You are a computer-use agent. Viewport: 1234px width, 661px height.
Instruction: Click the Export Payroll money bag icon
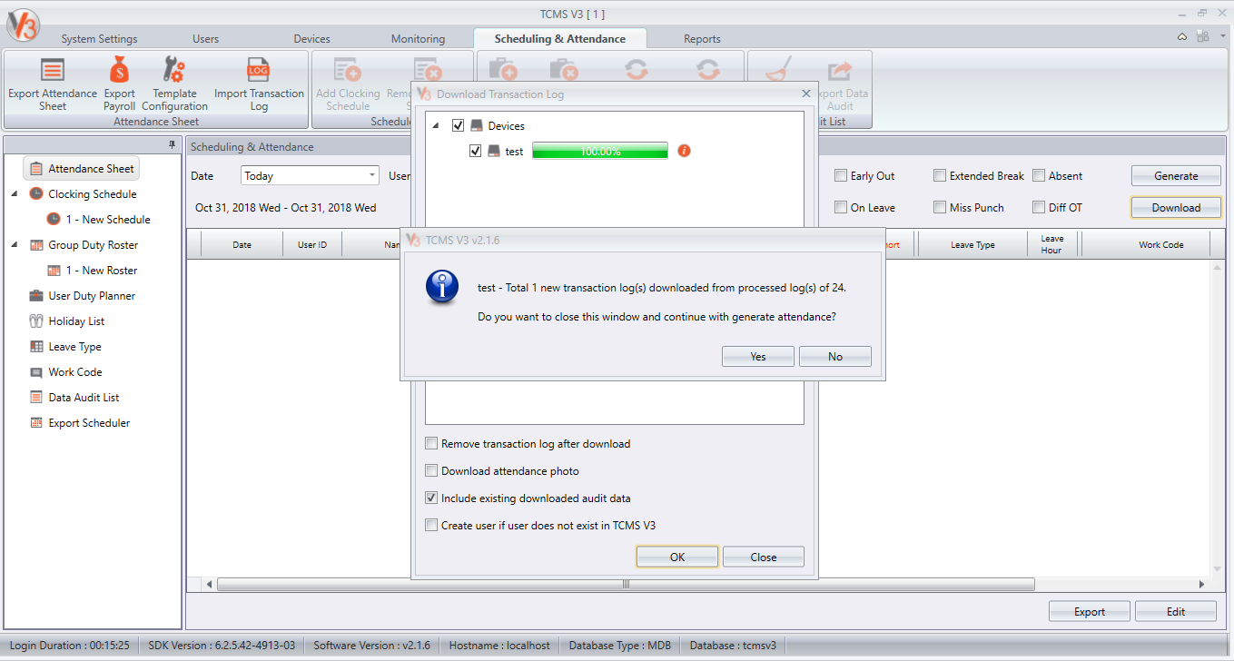(x=119, y=70)
